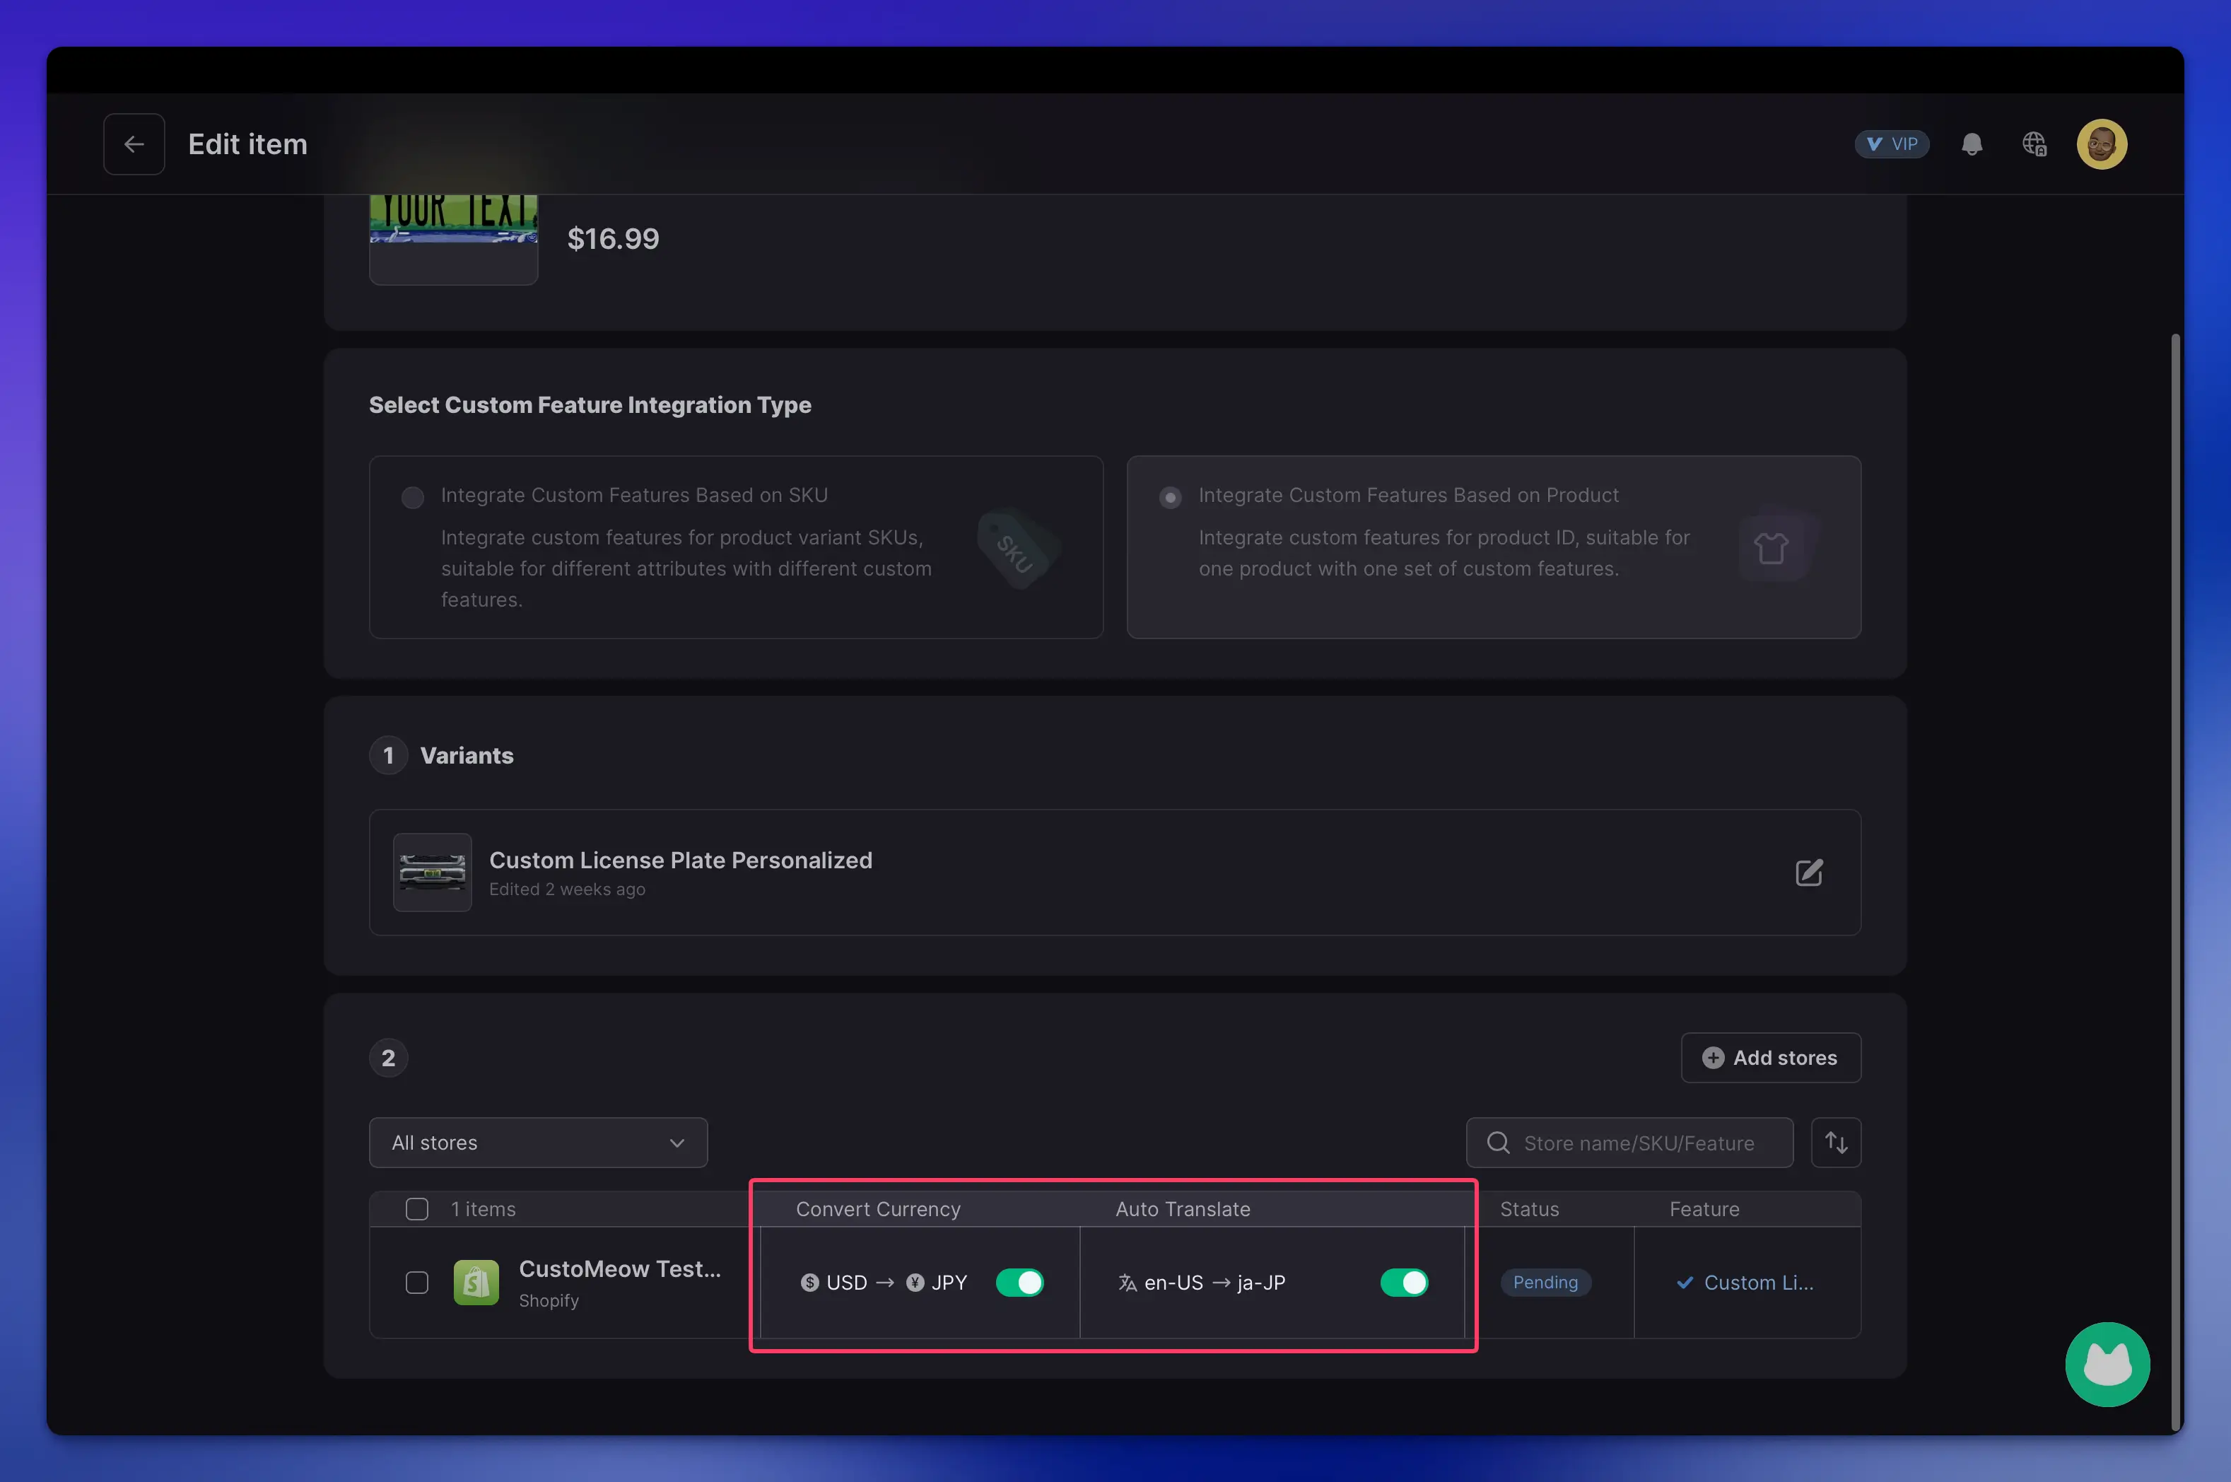The width and height of the screenshot is (2231, 1482).
Task: Open the notifications bell
Action: [1971, 144]
